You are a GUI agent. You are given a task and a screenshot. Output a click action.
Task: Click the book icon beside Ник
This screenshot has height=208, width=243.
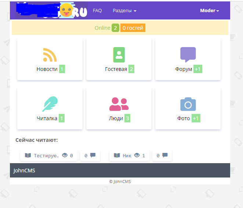click(x=117, y=155)
